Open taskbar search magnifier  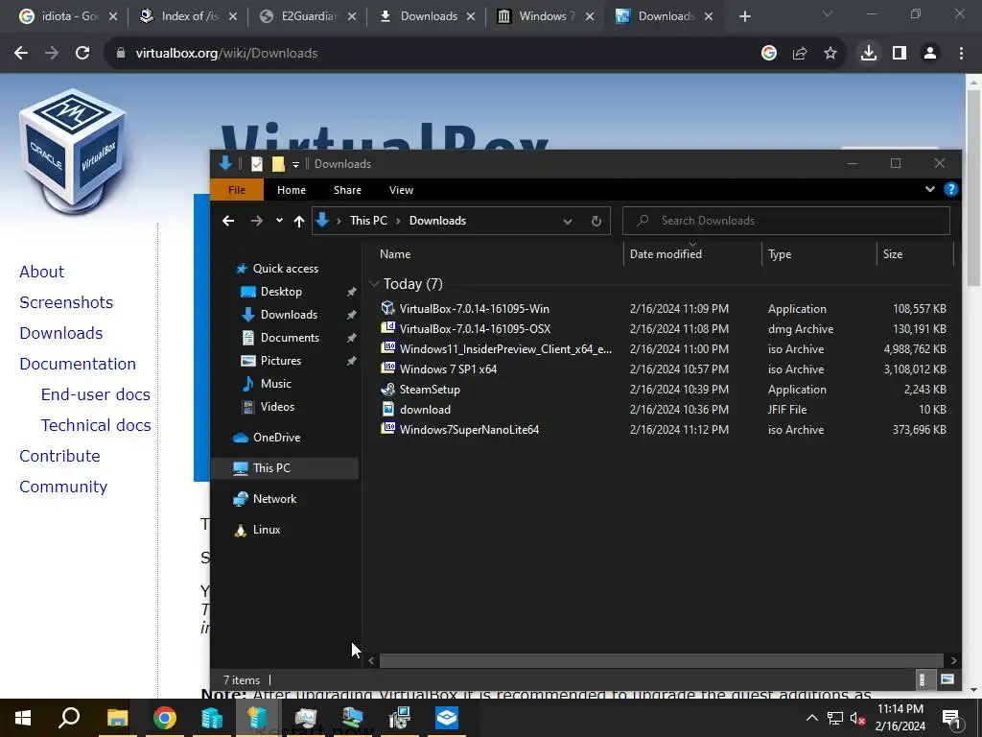[x=69, y=718]
